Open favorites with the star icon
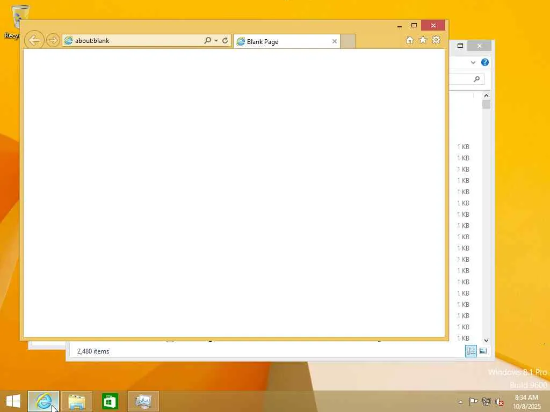 tap(423, 40)
